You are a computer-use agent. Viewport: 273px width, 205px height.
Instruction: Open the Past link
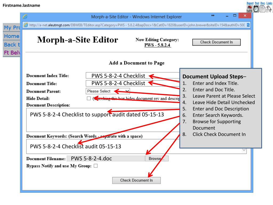point(257,3)
